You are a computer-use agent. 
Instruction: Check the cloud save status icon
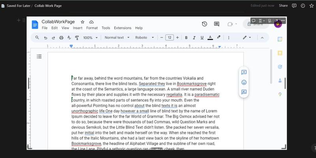(92, 22)
